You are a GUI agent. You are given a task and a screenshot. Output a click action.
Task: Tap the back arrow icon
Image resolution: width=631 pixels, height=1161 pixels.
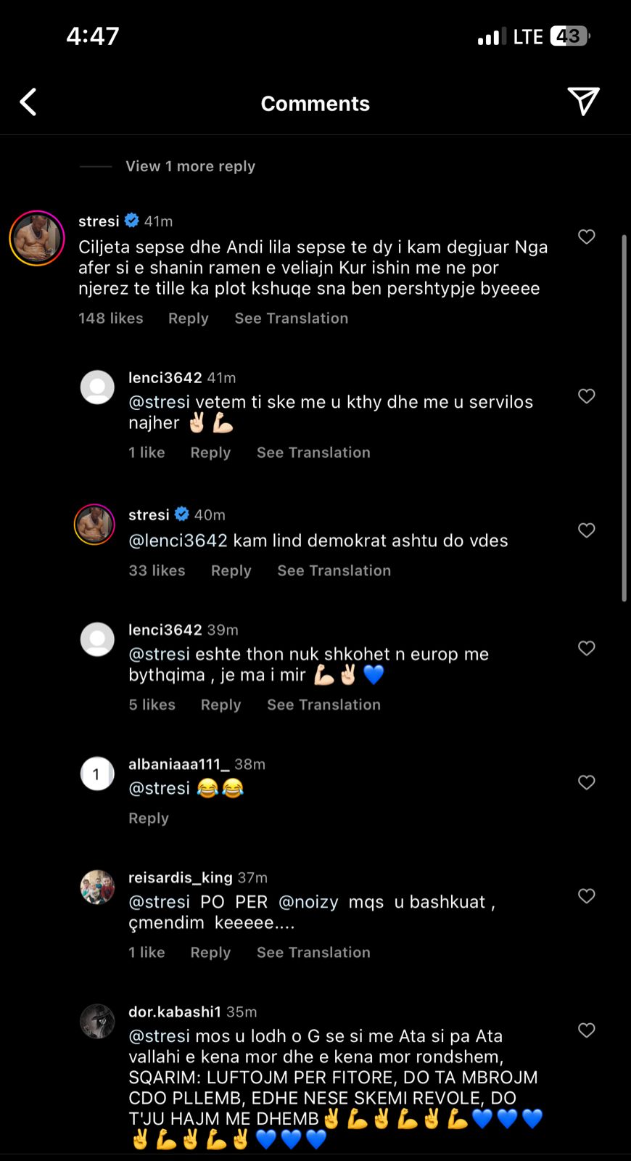(28, 102)
